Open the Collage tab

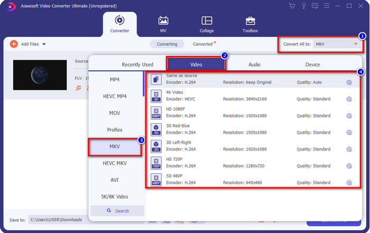tap(207, 24)
